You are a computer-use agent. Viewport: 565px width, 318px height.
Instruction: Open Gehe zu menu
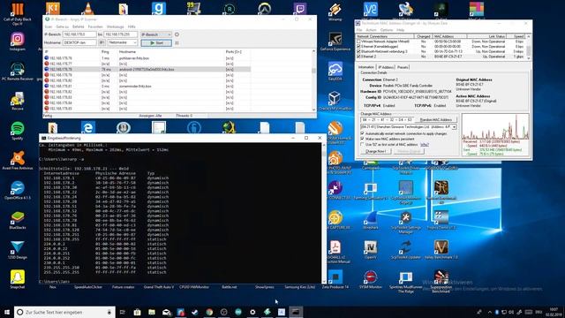pos(63,26)
